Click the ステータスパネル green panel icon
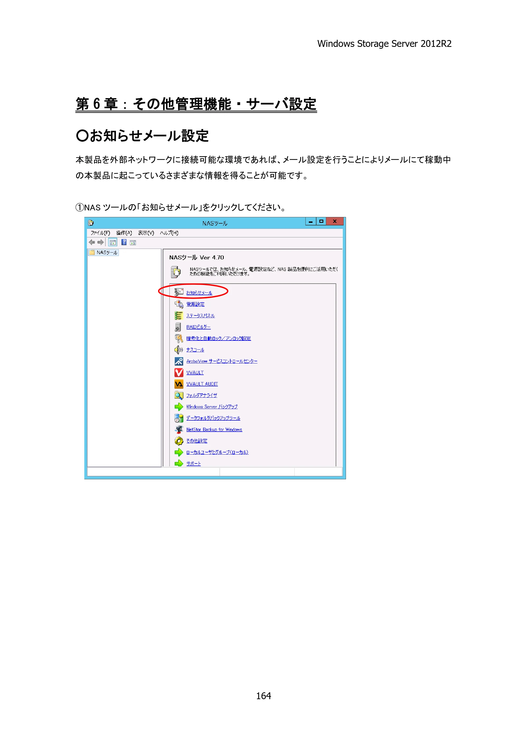 tap(179, 315)
